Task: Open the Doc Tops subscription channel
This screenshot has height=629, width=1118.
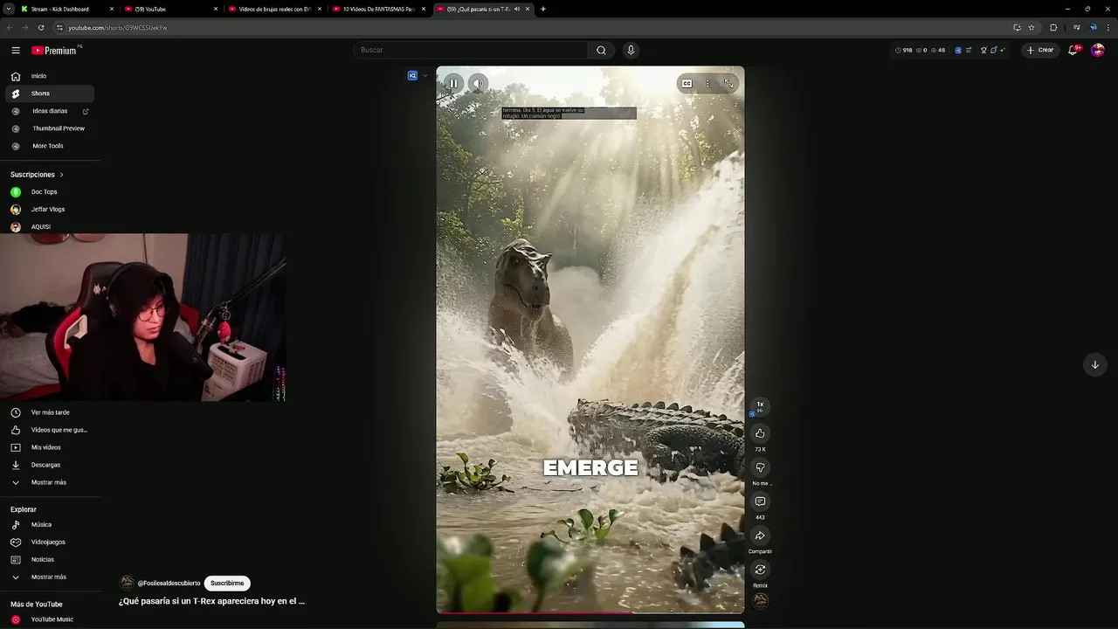Action: pyautogui.click(x=50, y=191)
